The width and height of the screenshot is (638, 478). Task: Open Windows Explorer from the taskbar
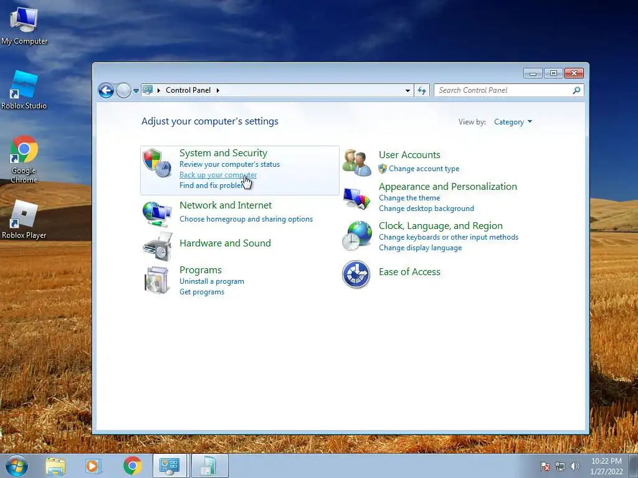click(x=55, y=466)
